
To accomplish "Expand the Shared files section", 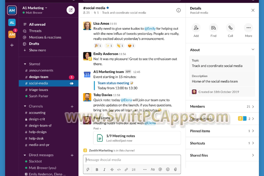I will point(222,155).
